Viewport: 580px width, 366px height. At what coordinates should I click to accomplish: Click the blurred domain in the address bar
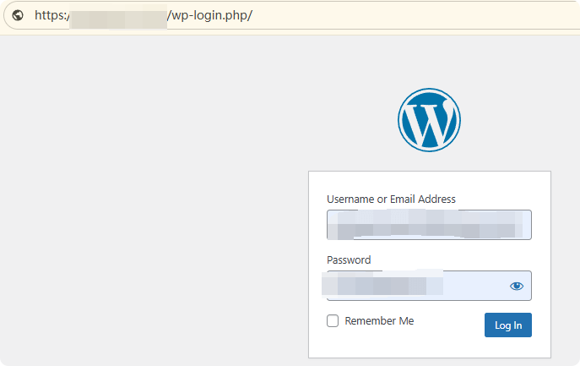117,15
